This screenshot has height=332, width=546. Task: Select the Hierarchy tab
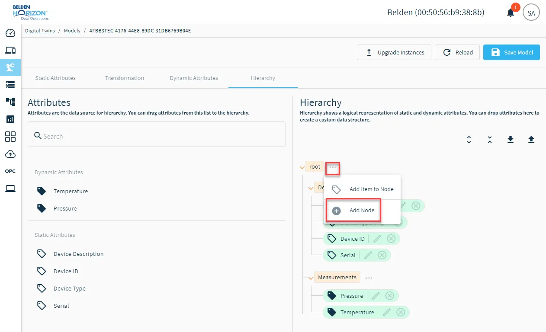click(x=263, y=78)
